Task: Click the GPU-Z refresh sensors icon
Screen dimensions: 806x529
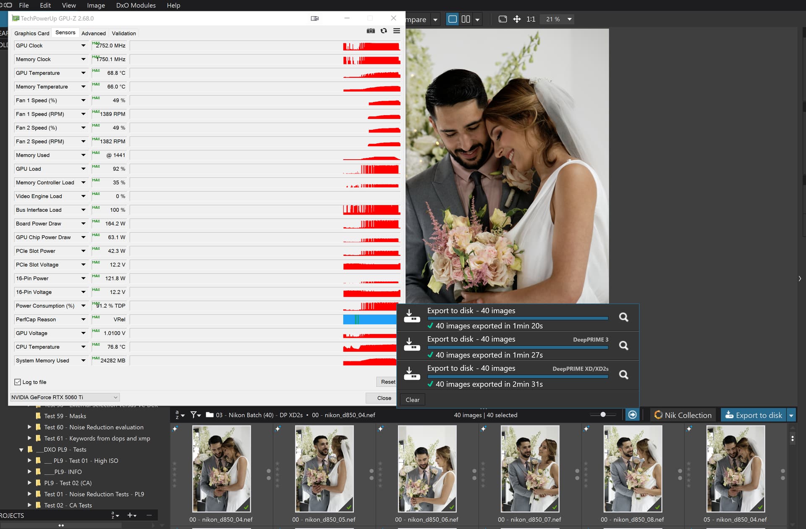Action: (x=384, y=31)
